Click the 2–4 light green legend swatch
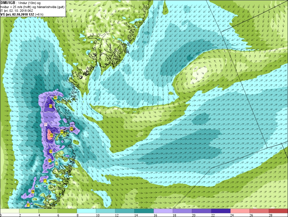This screenshot has width=288, height=217. click(29, 211)
